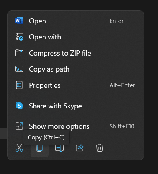Click the Share arrow icon
The image size is (158, 174).
click(x=80, y=148)
